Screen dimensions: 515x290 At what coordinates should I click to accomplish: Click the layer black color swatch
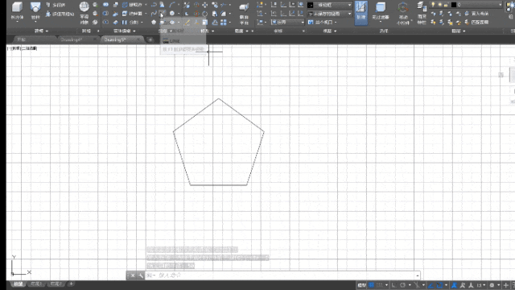[454, 5]
